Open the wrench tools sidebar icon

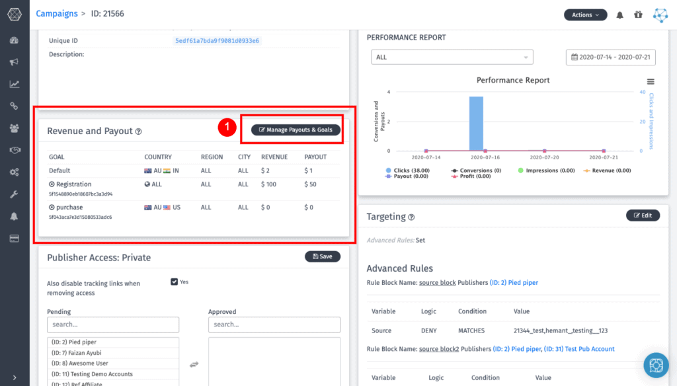pyautogui.click(x=14, y=194)
